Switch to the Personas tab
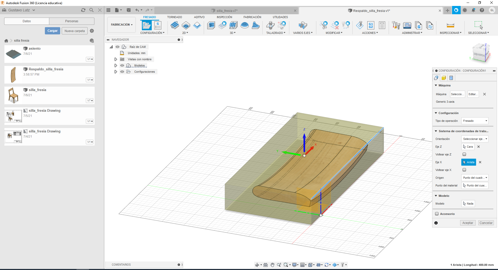Image resolution: width=498 pixels, height=270 pixels. (x=72, y=21)
